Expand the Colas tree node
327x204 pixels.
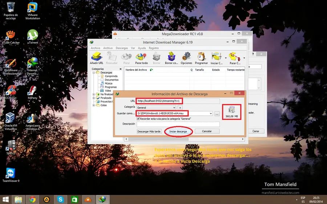(94, 105)
